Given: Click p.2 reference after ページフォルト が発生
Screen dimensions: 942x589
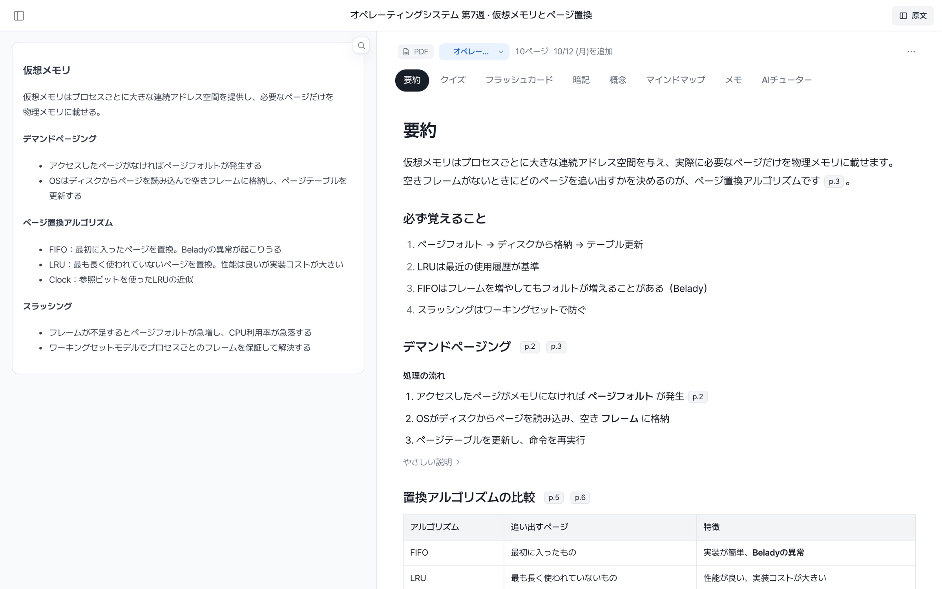Looking at the screenshot, I should 697,397.
